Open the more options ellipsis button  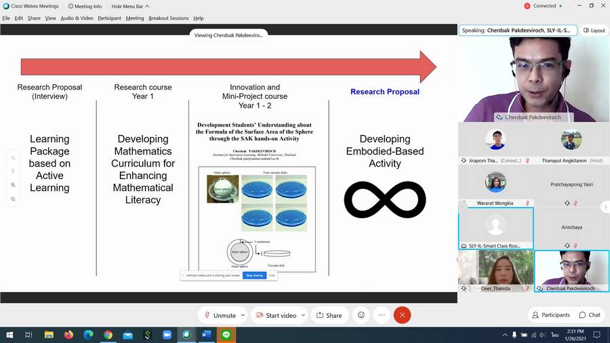382,315
